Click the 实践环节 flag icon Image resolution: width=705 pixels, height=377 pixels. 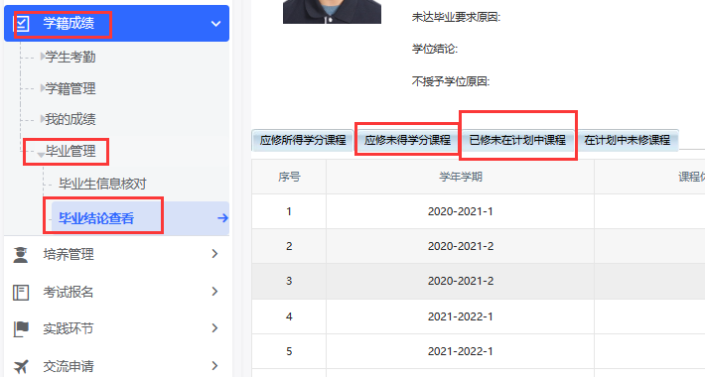point(21,329)
